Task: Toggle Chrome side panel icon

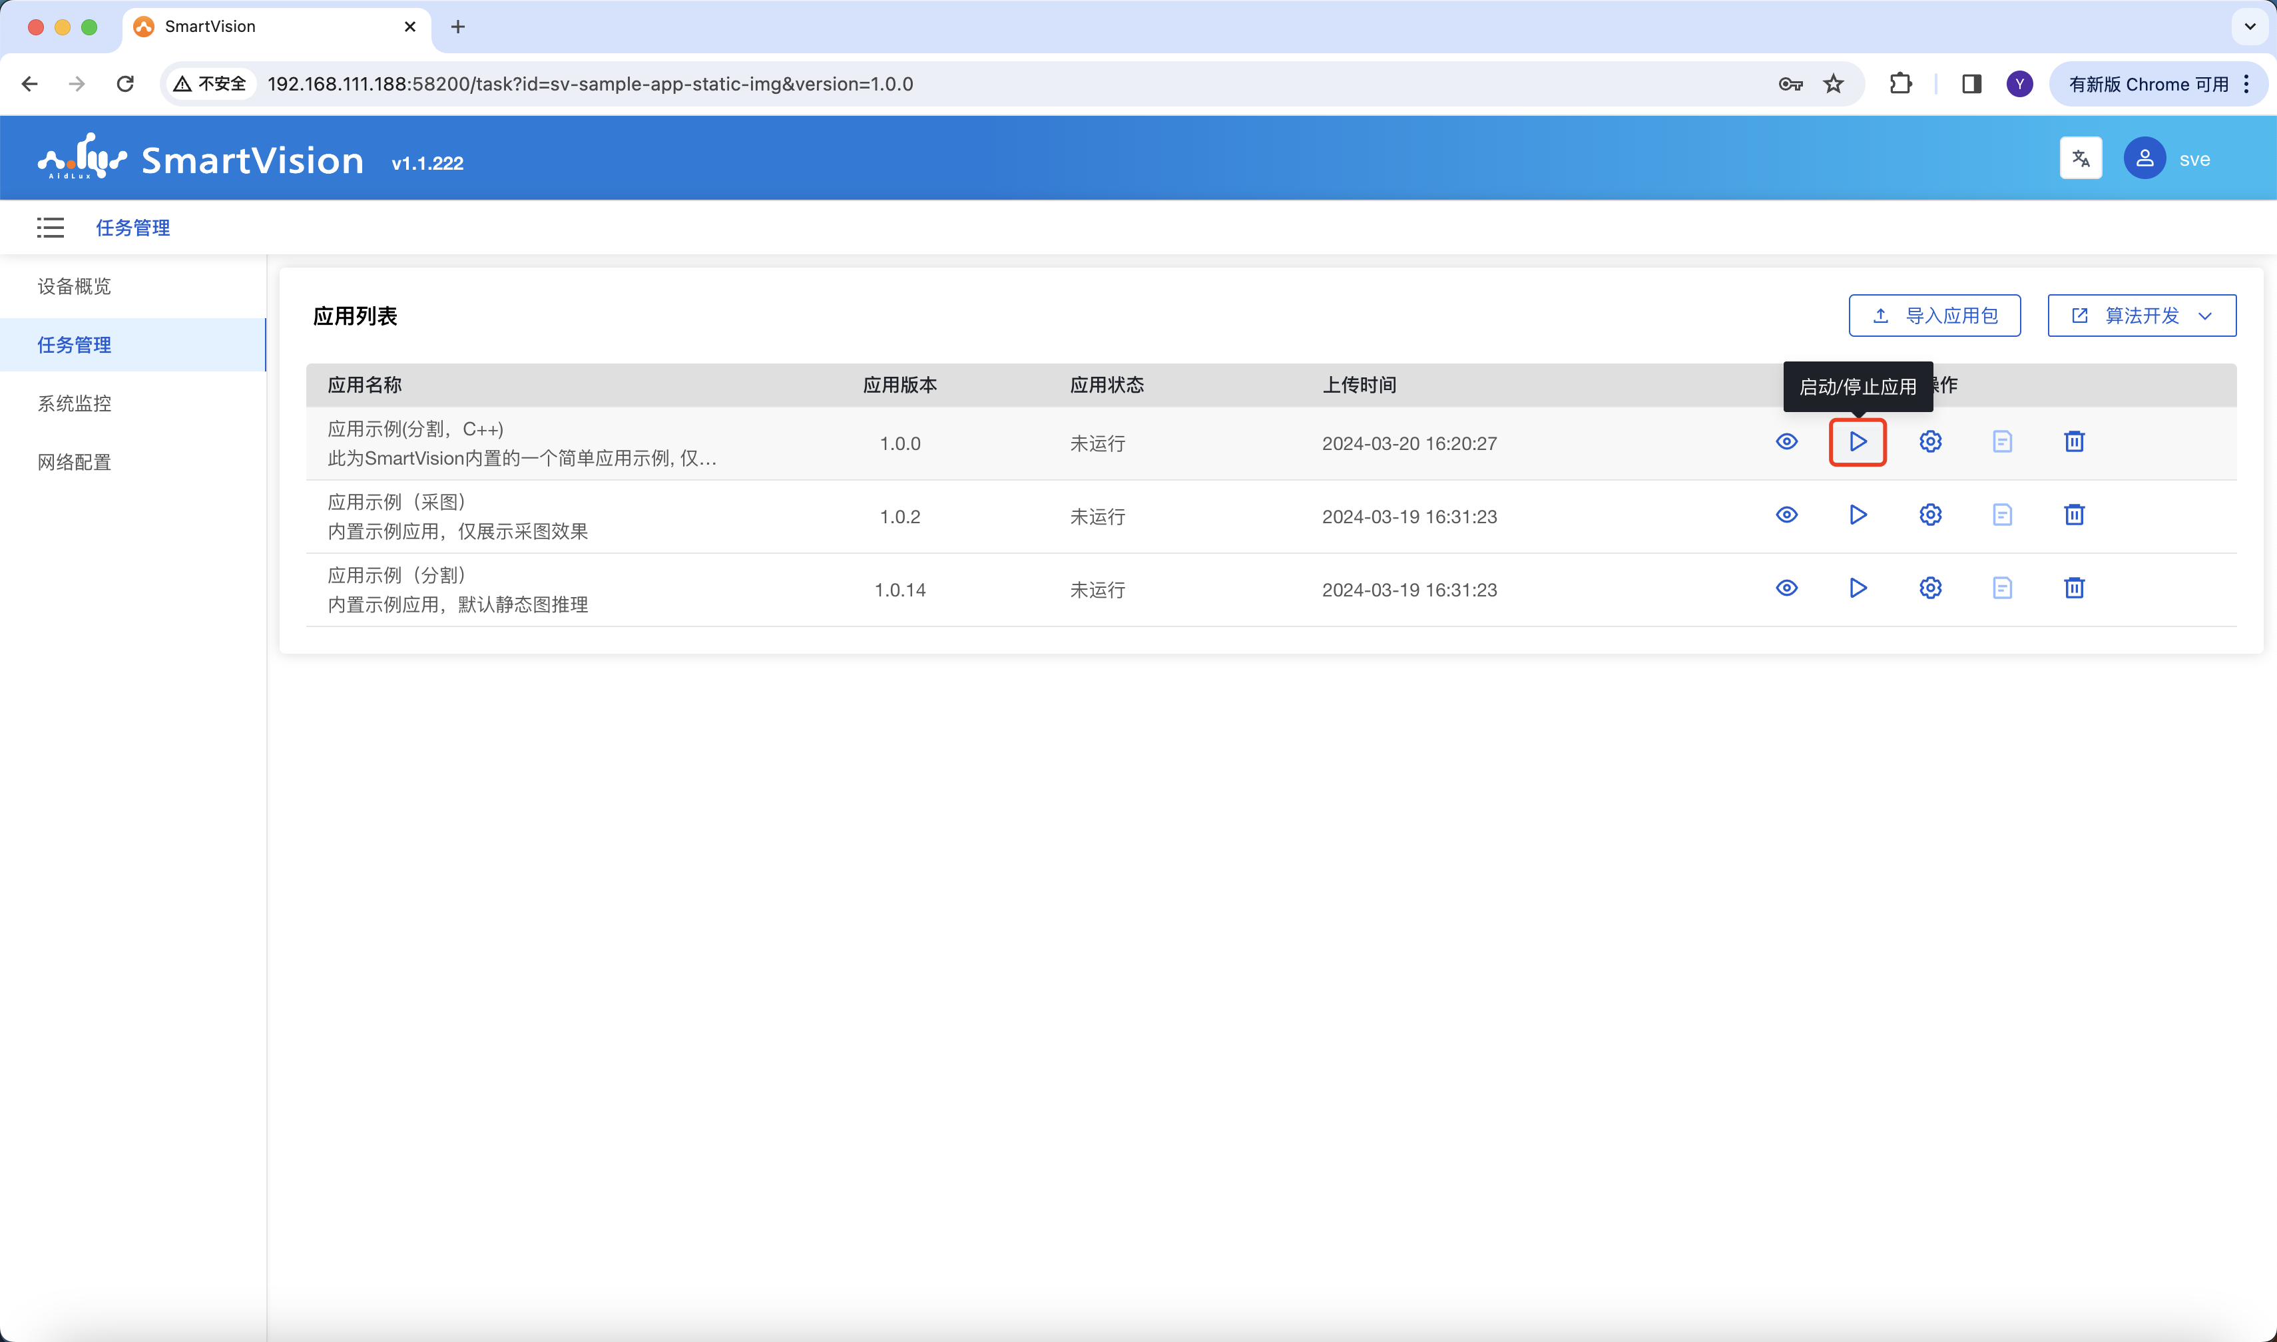Action: click(1971, 84)
